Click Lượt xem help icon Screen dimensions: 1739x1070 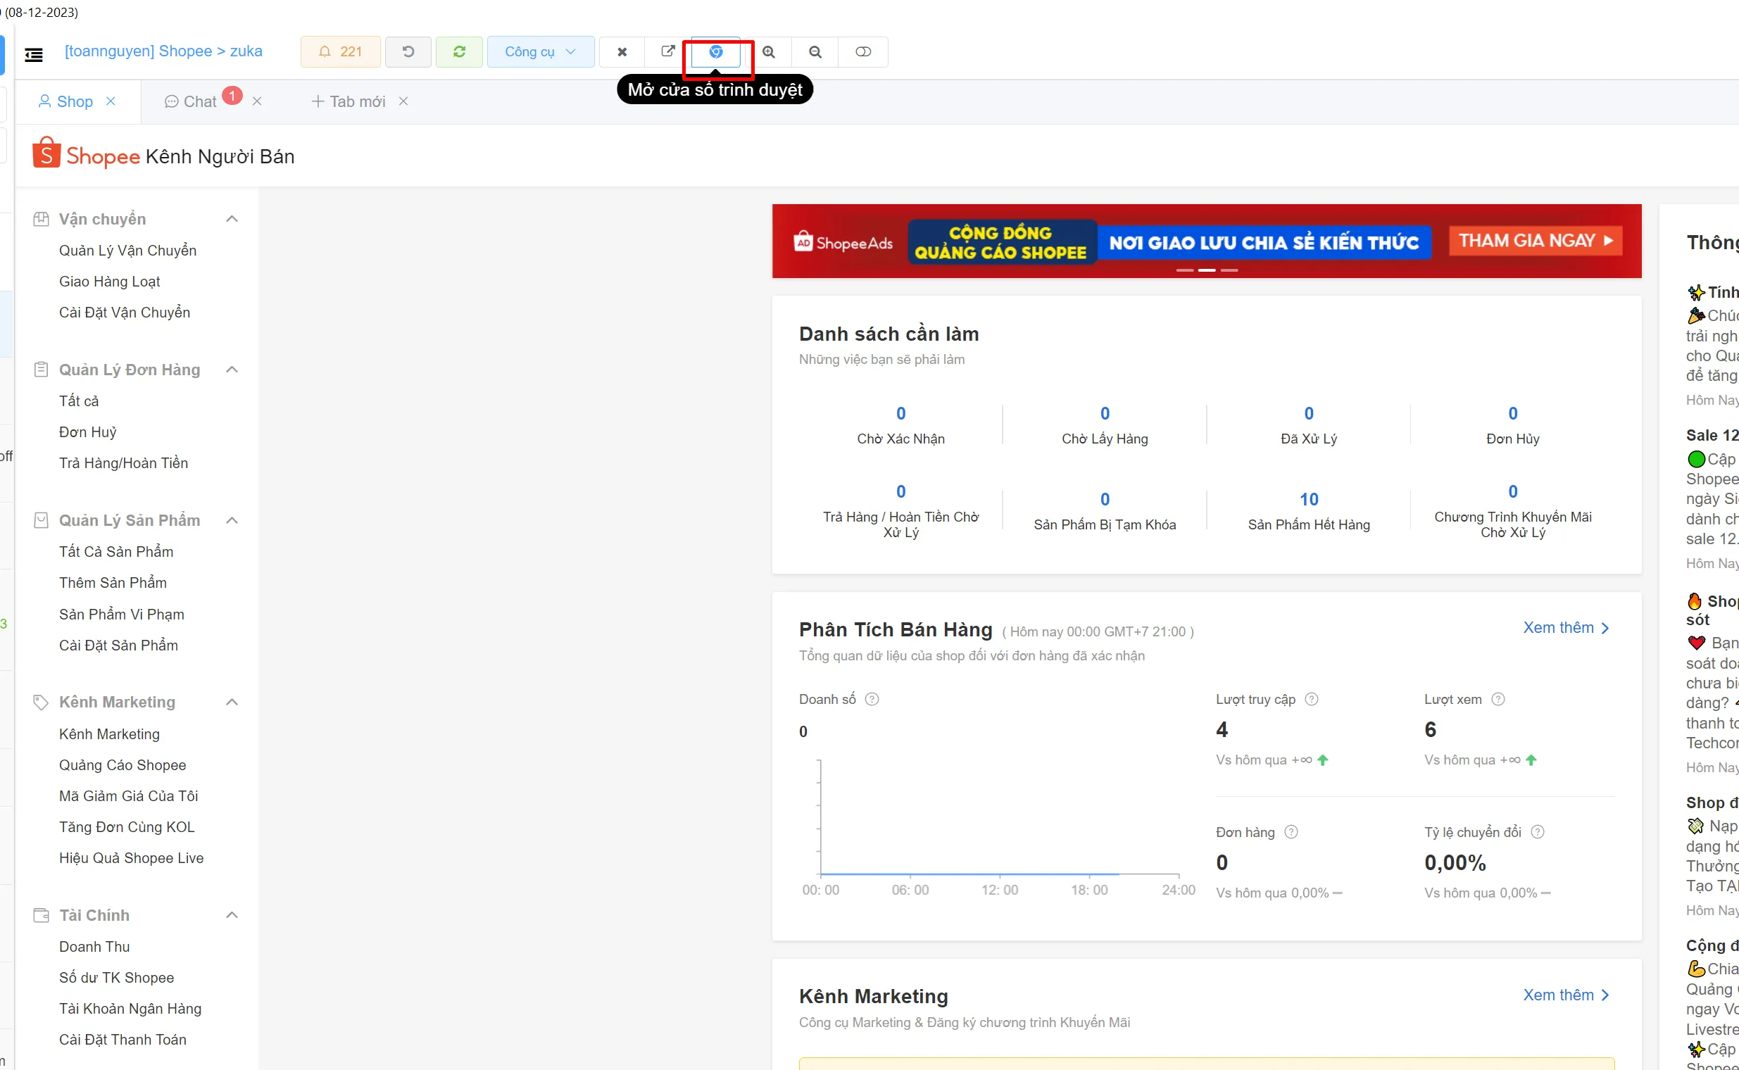click(x=1498, y=699)
